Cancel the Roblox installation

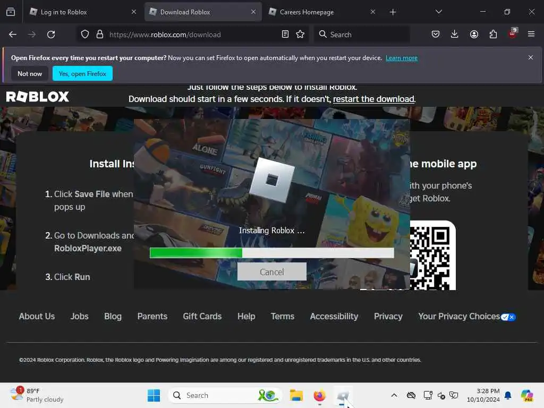tap(271, 271)
